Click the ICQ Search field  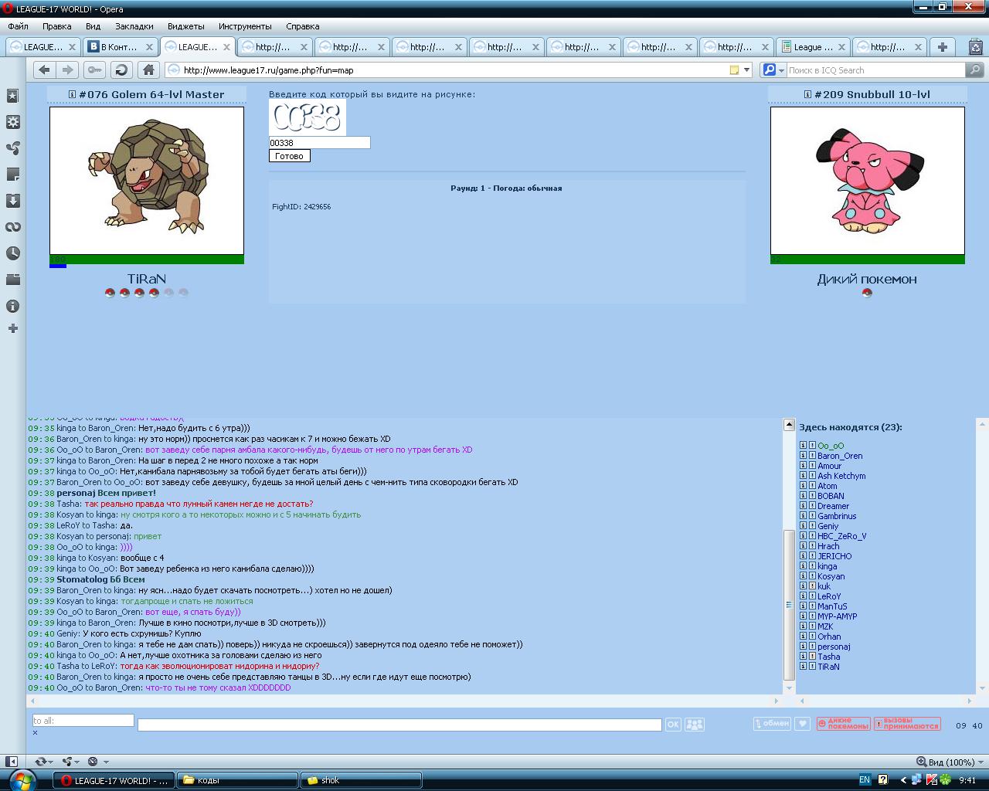coord(875,70)
